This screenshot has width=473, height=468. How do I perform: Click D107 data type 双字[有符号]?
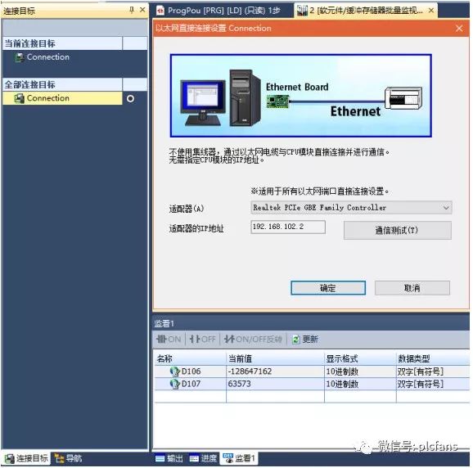[420, 384]
